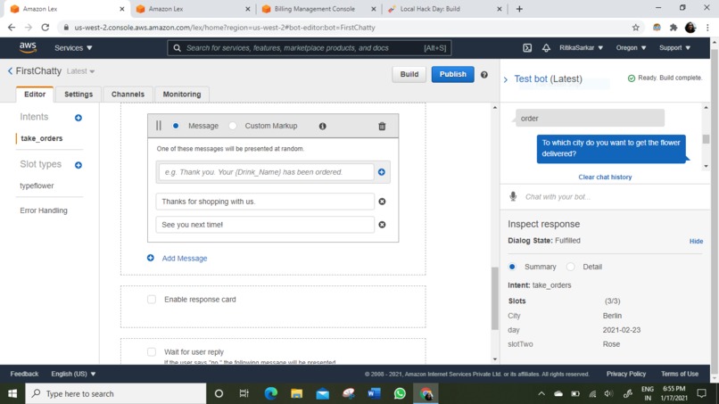
Task: Open Microsoft Edge from taskbar
Action: pos(270,393)
